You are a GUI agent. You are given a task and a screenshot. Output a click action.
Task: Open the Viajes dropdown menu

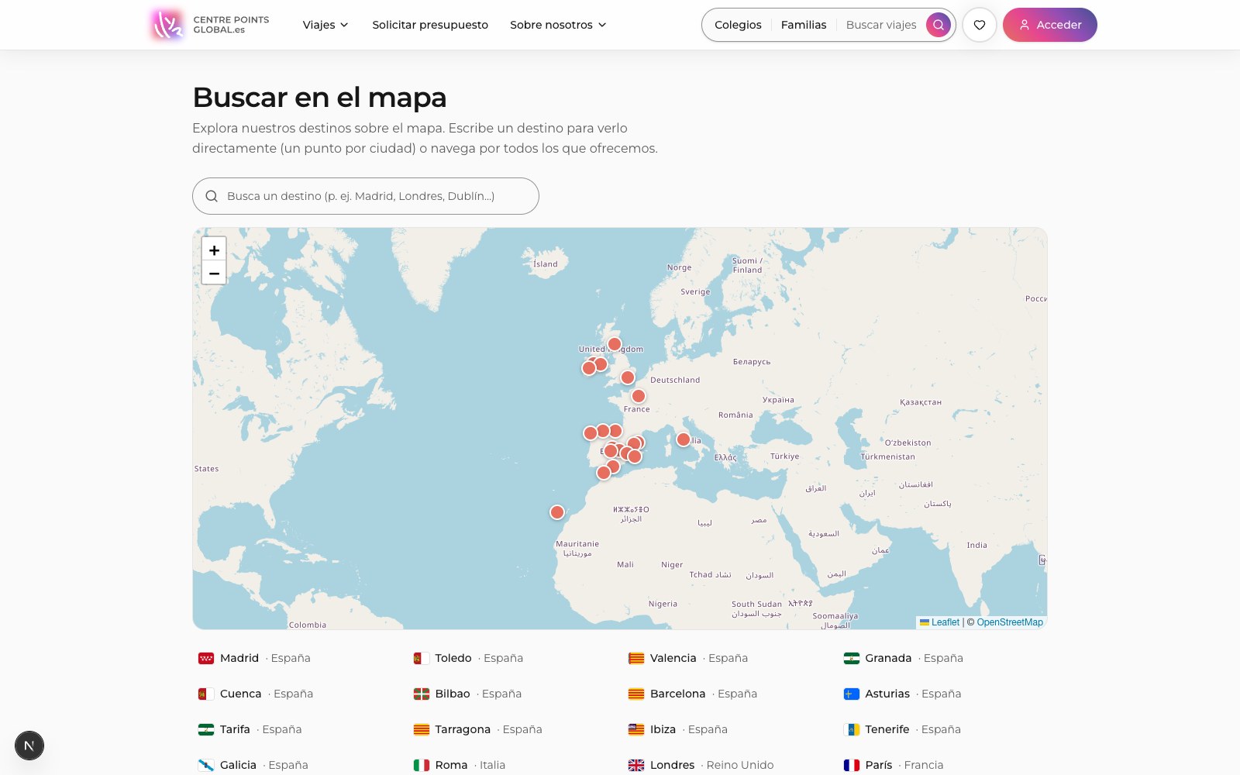pos(325,25)
